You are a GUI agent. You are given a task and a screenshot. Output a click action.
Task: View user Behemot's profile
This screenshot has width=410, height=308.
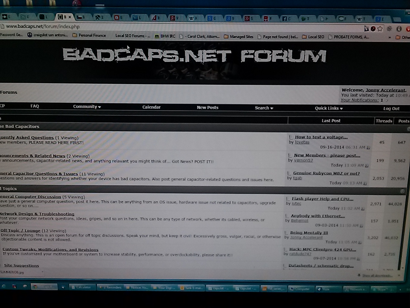pyautogui.click(x=299, y=220)
